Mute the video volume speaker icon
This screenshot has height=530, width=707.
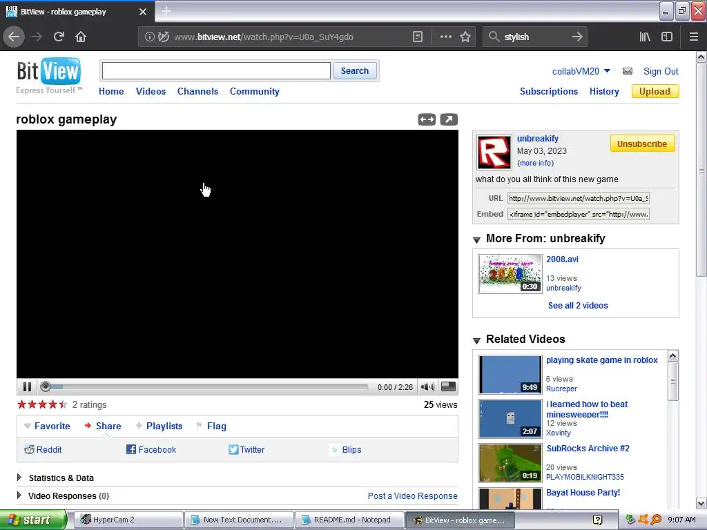click(427, 386)
